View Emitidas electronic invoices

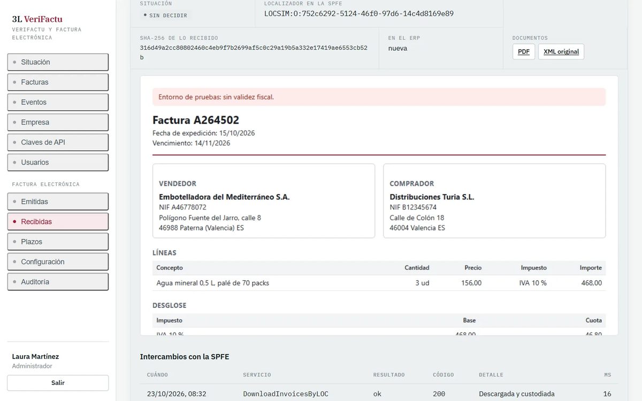(58, 202)
